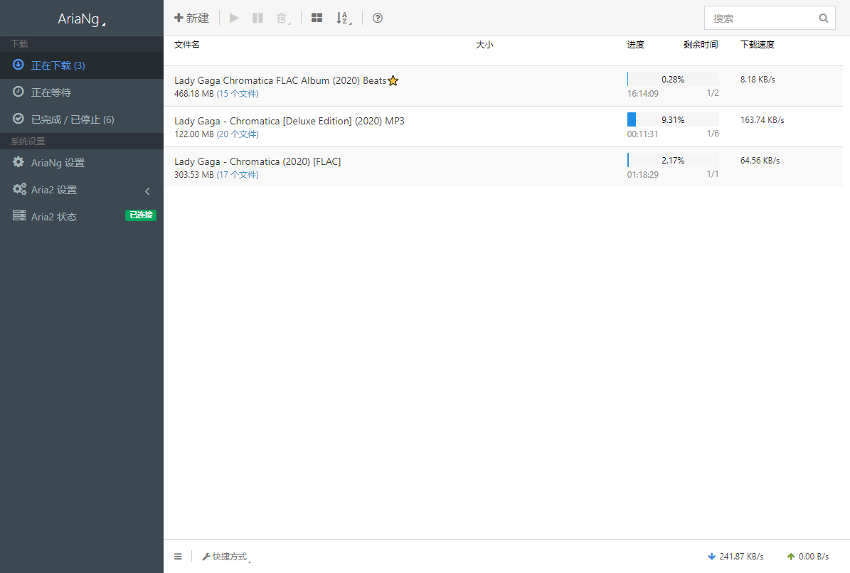
Task: Click the 9.31% progress bar
Action: (x=673, y=119)
